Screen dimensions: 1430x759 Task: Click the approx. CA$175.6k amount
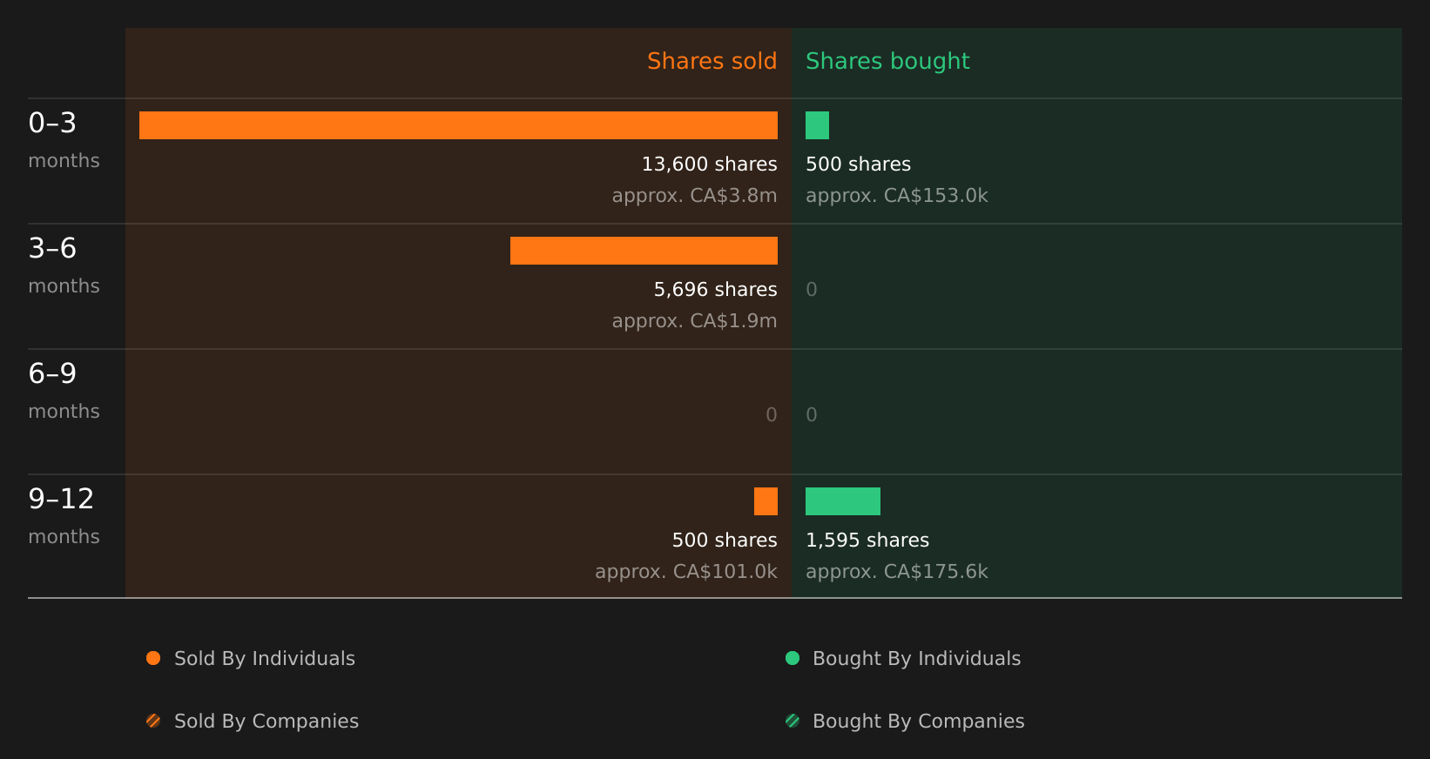(x=897, y=572)
